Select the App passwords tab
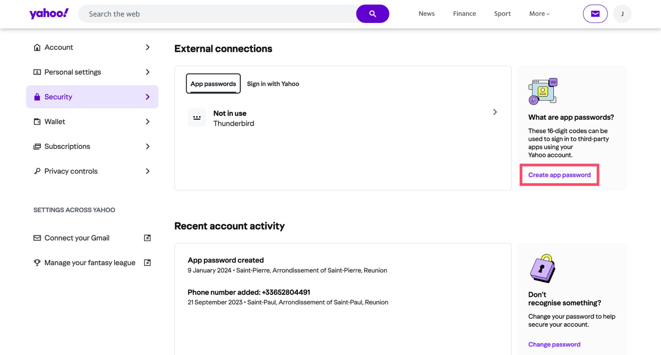 (x=213, y=83)
